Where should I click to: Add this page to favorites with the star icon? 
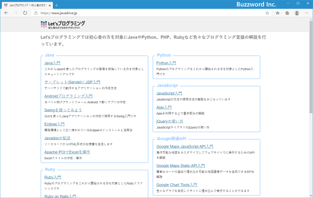267,13
